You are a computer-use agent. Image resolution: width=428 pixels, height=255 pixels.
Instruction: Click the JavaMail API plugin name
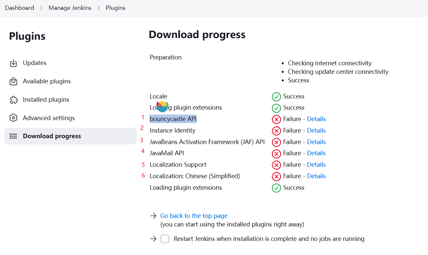coord(167,153)
